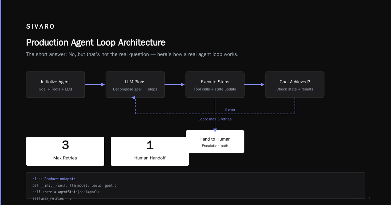Click the Execute Steps node
Viewport: 391px width, 205px height.
point(215,85)
